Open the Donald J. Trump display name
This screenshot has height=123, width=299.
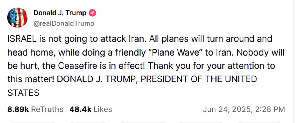[x=60, y=13]
